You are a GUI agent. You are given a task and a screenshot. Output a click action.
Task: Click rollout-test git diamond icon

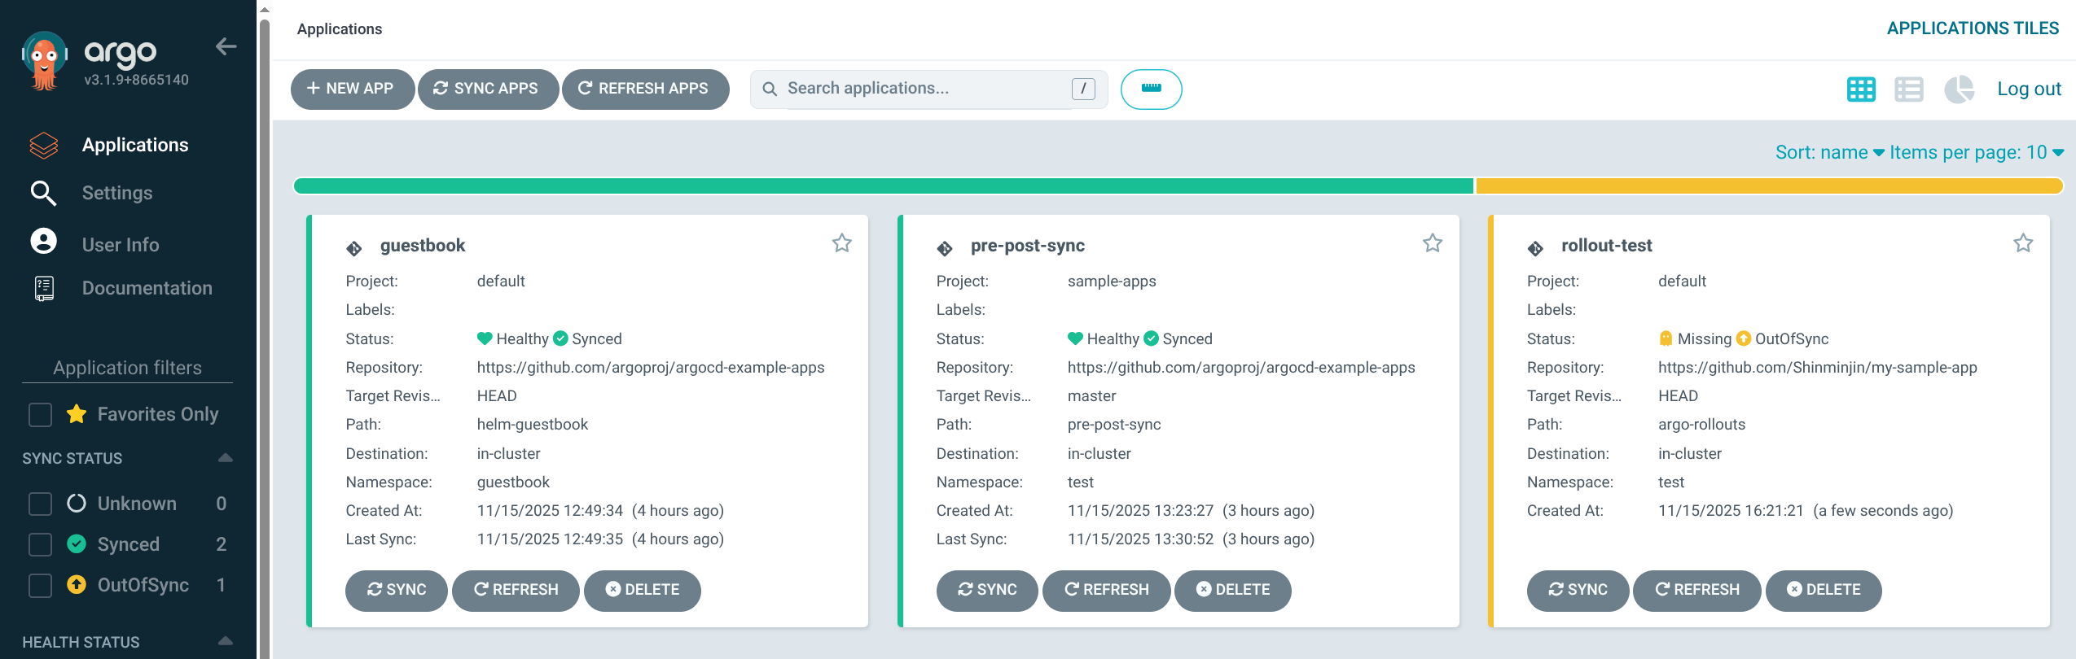[x=1535, y=248]
